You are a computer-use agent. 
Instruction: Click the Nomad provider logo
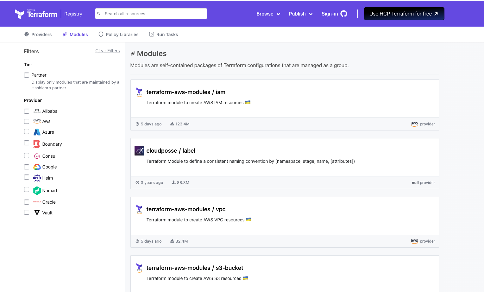click(37, 190)
